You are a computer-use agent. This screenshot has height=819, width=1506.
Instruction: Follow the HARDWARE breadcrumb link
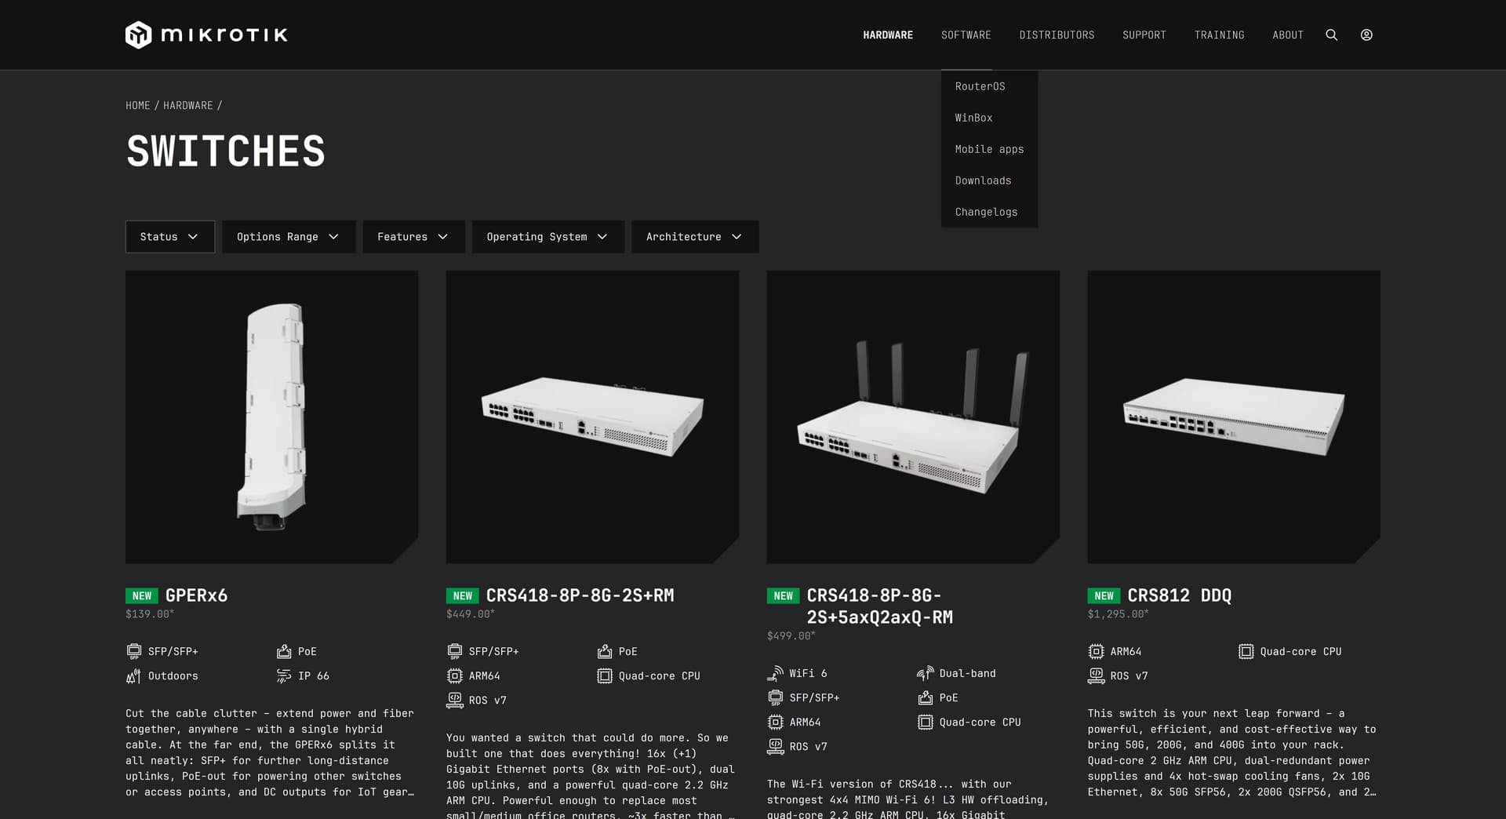coord(188,105)
